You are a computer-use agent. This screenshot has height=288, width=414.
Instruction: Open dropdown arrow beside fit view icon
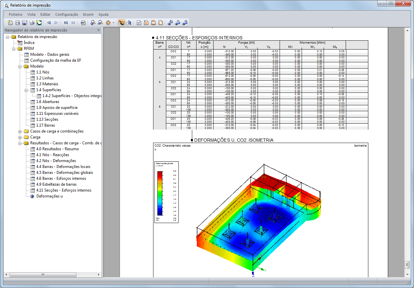[x=113, y=23]
